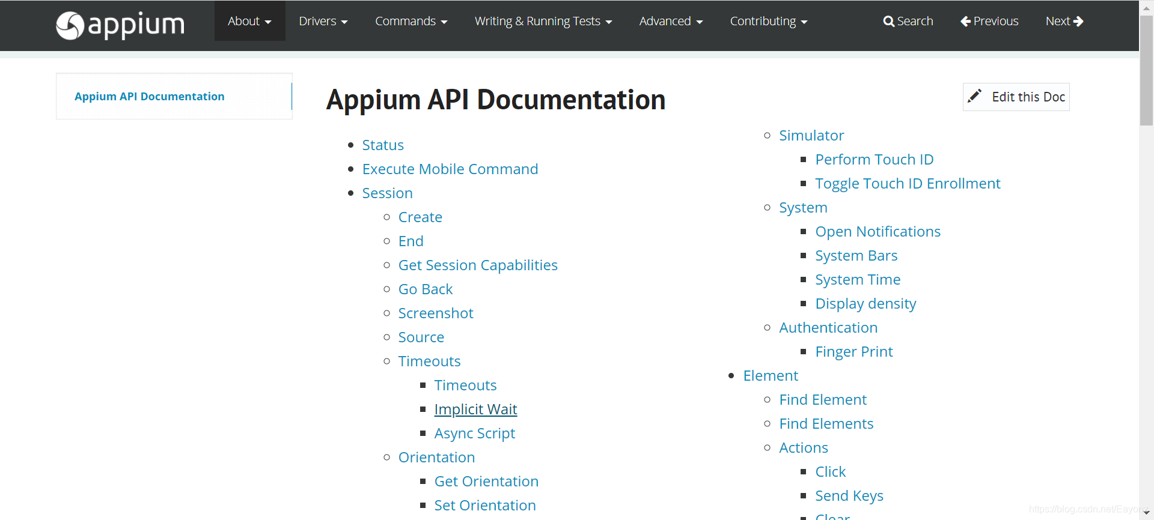The width and height of the screenshot is (1154, 520).
Task: Select Appium API Documentation in the sidebar
Action: 149,97
